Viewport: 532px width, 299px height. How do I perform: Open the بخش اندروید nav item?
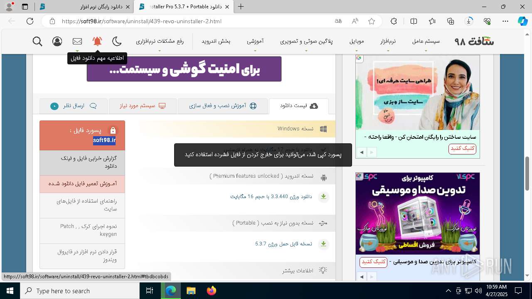point(216,42)
